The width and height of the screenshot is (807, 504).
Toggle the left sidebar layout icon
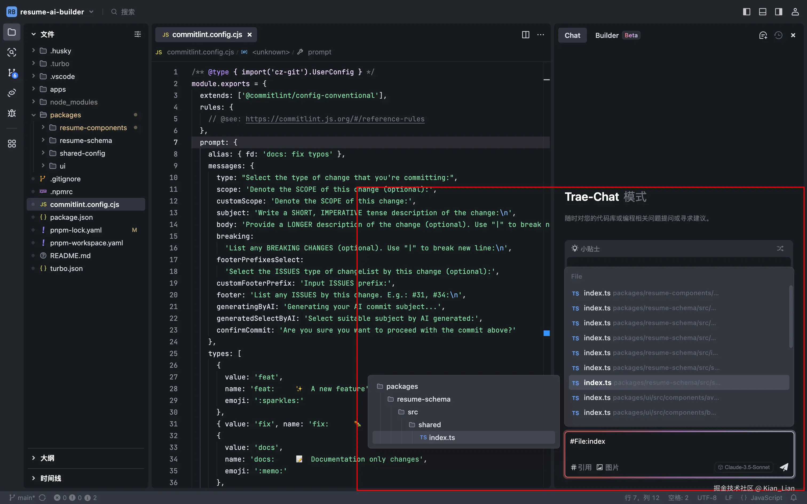[x=747, y=12]
